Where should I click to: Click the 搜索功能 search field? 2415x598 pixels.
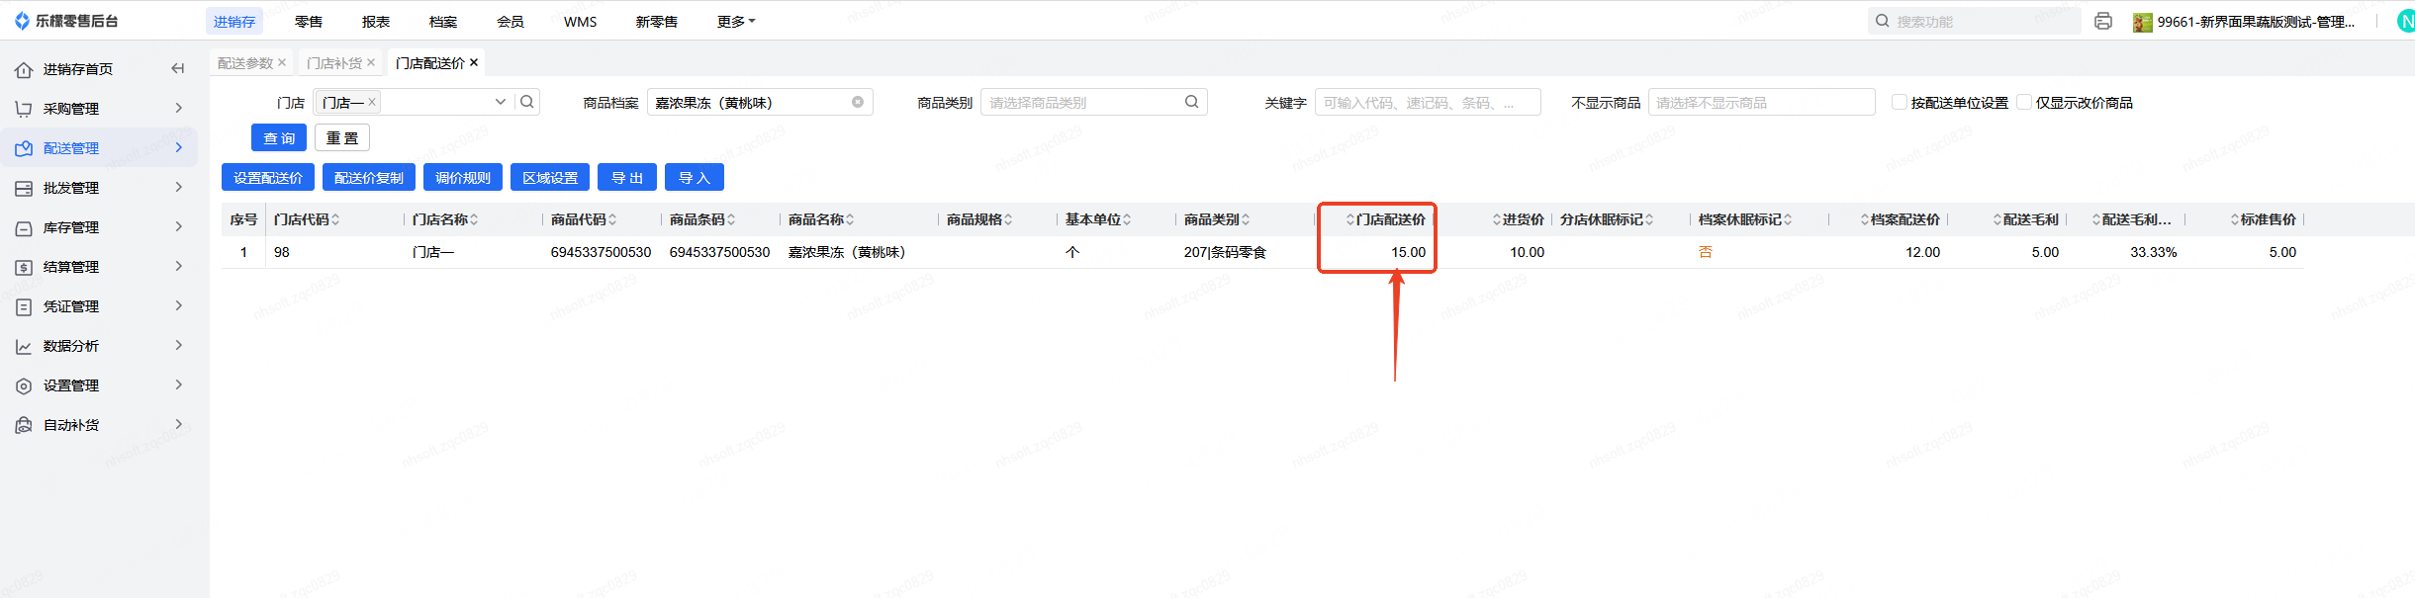(x=1975, y=21)
